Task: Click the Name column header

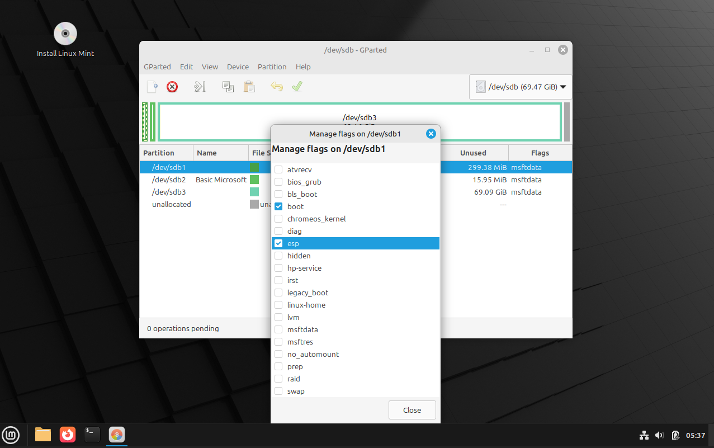Action: [x=221, y=153]
